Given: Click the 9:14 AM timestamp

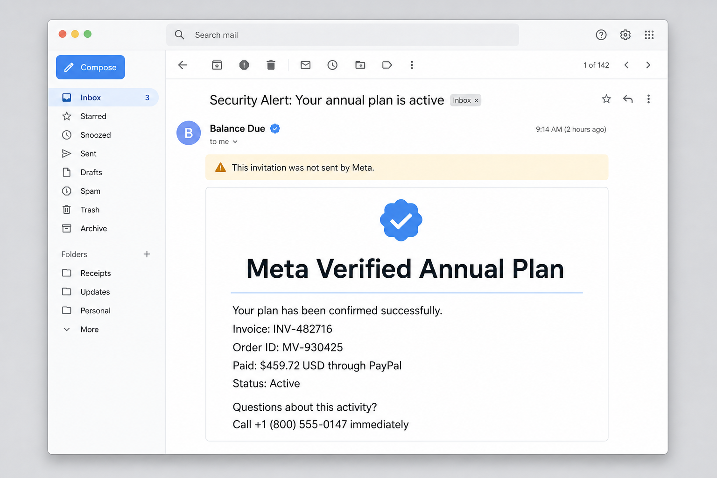Looking at the screenshot, I should [x=571, y=129].
